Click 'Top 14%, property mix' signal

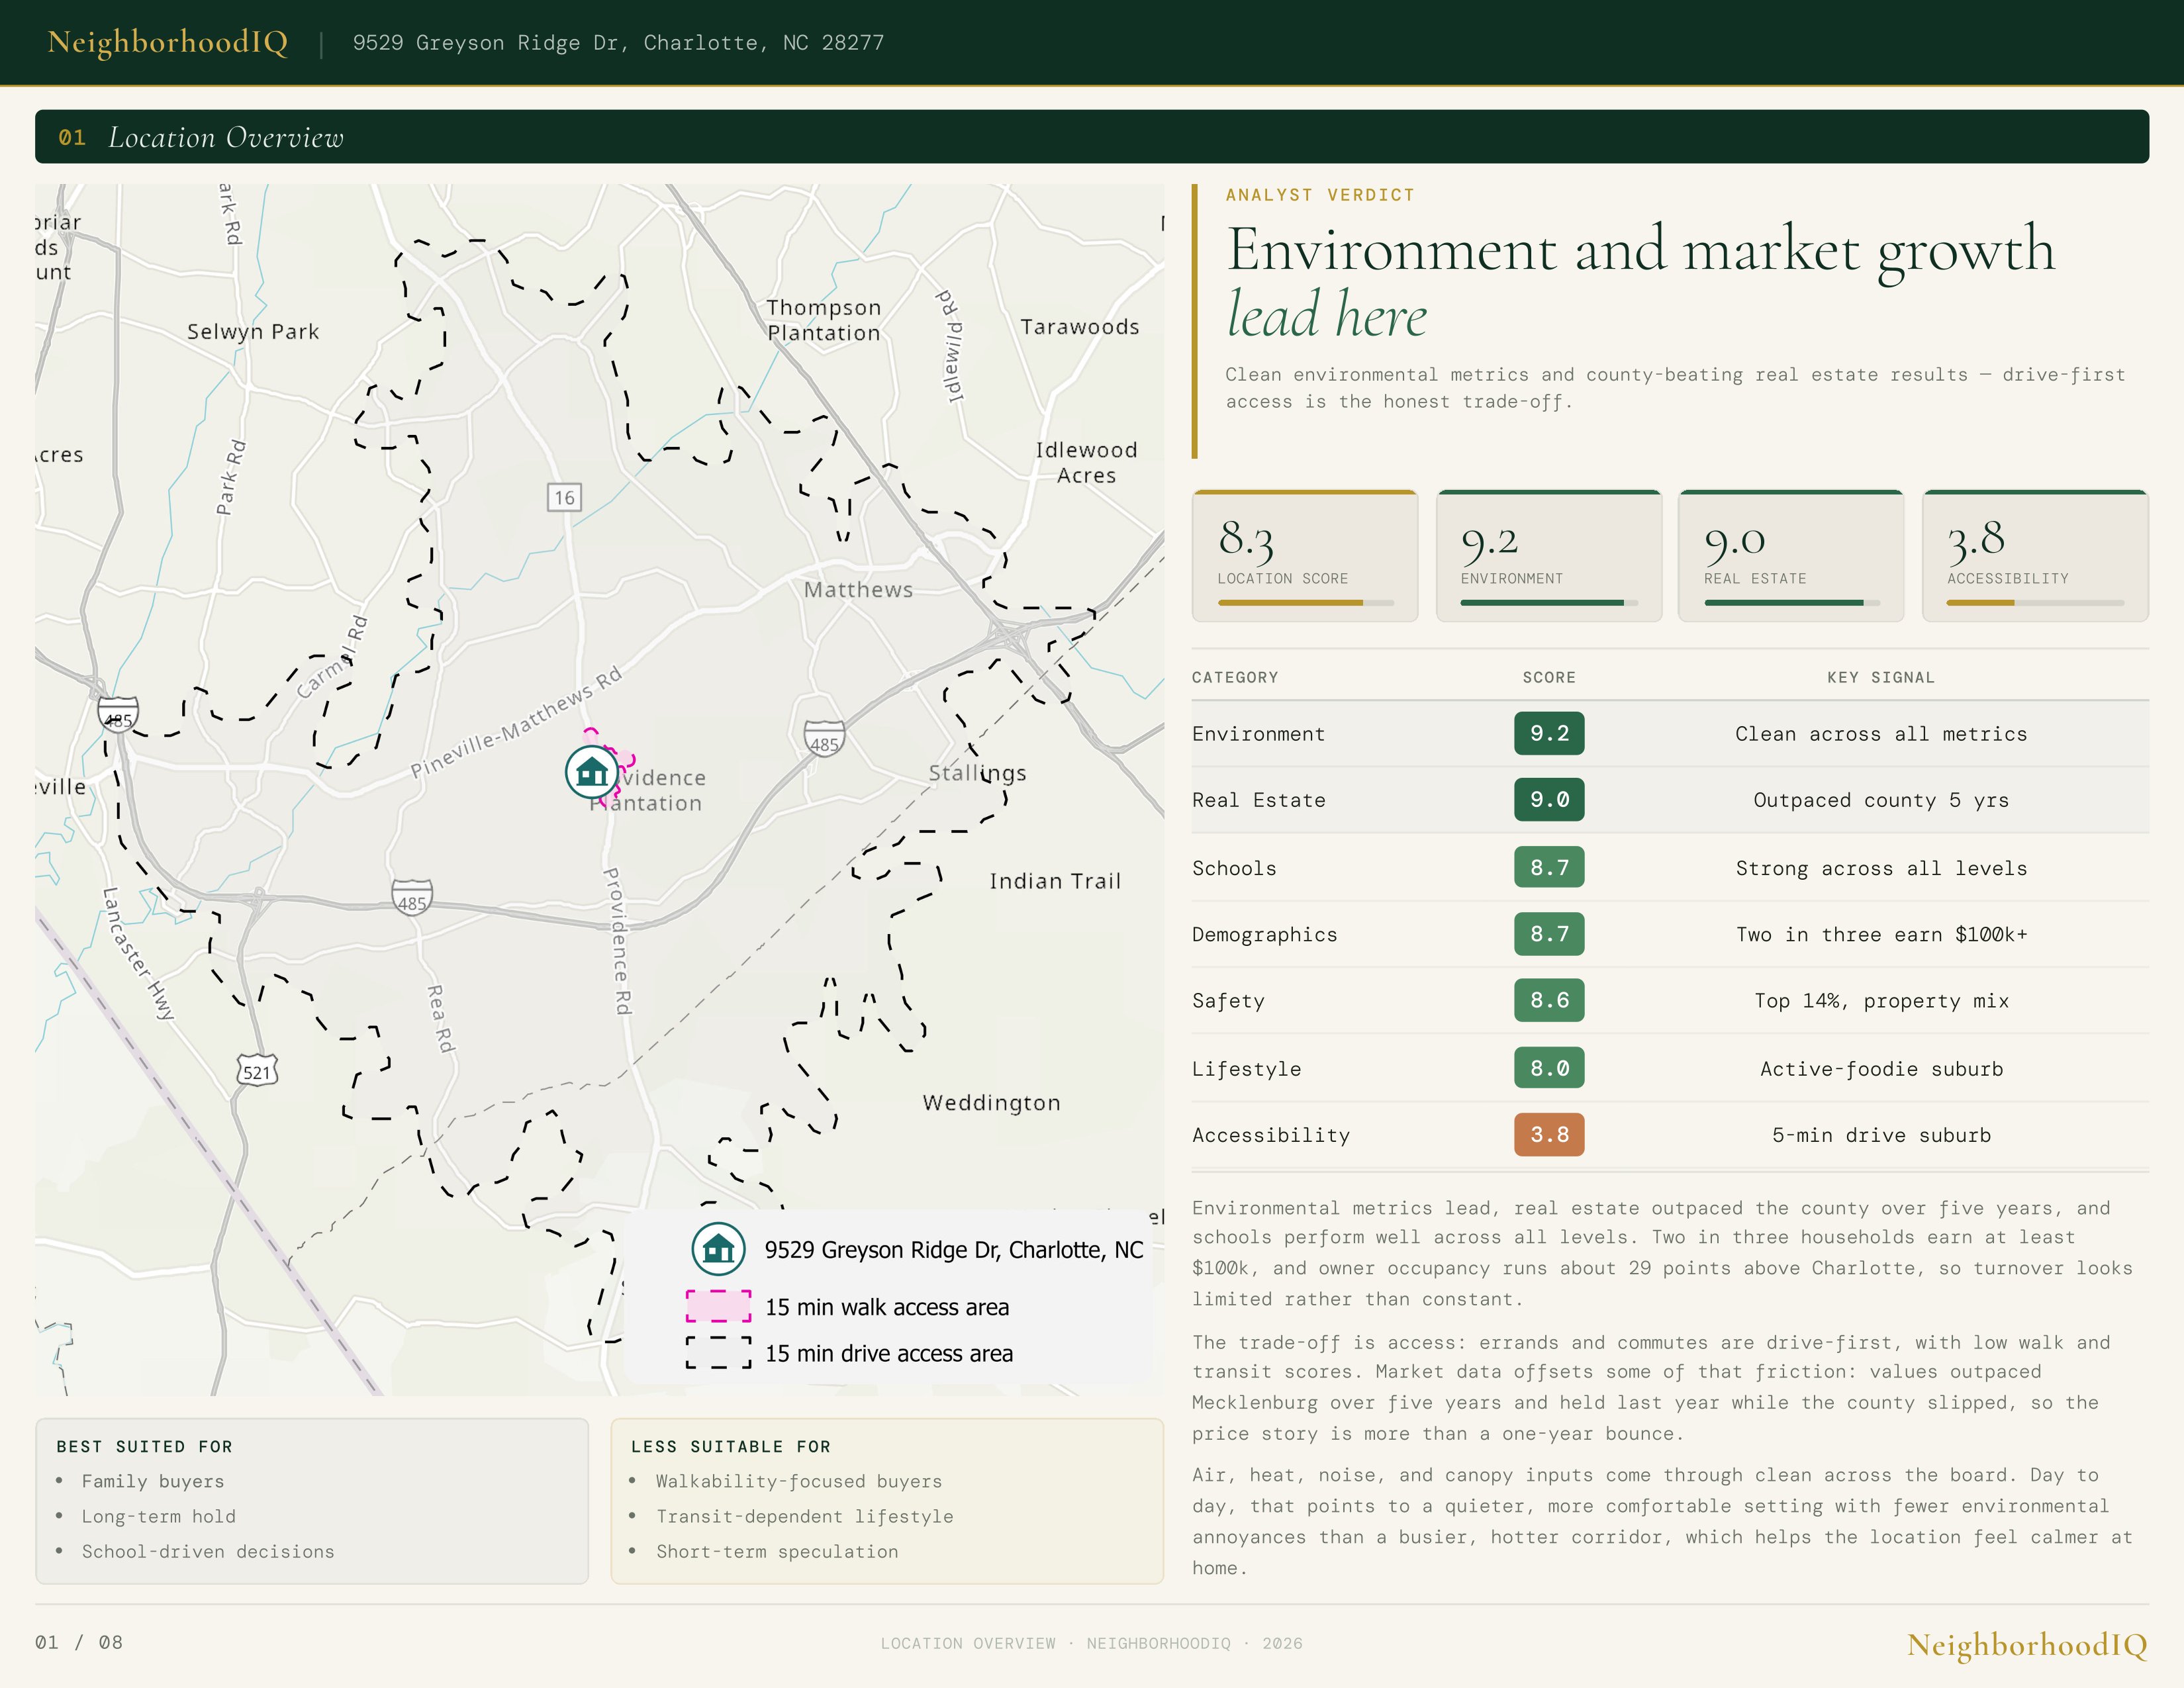[1881, 1001]
